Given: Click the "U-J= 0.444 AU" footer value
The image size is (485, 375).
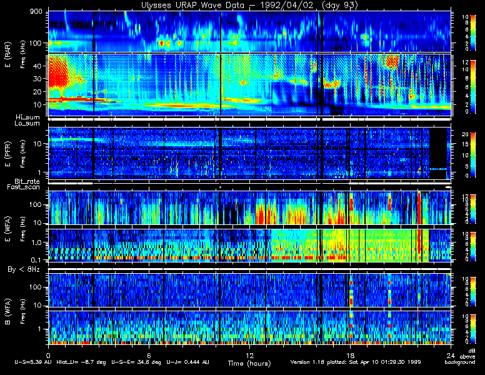Looking at the screenshot, I should [187, 362].
